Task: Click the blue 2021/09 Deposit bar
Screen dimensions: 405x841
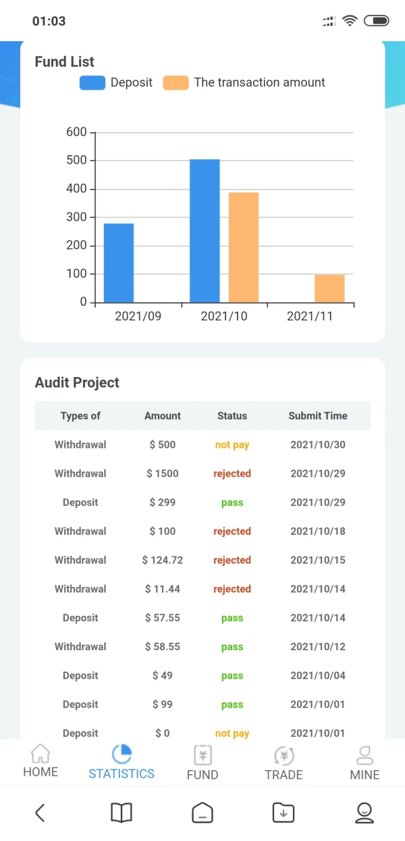Action: tap(119, 263)
